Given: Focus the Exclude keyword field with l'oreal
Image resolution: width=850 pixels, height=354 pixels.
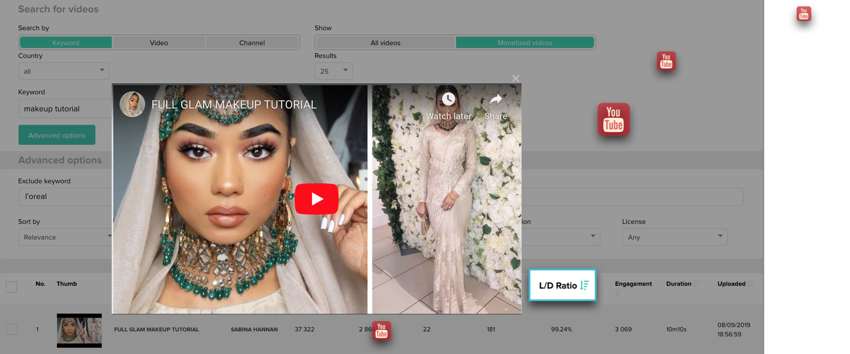Looking at the screenshot, I should click(x=65, y=196).
